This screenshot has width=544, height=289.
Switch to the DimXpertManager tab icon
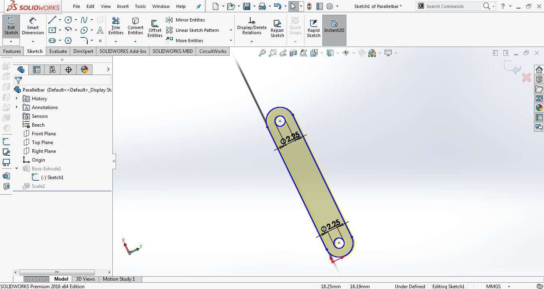(68, 70)
